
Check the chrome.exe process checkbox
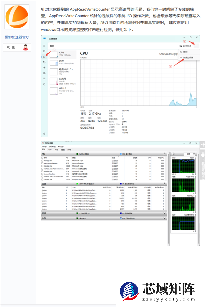[x=43, y=179]
